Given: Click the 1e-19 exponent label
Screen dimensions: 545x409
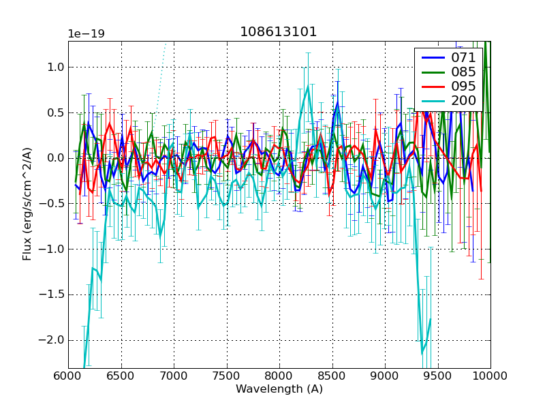Looking at the screenshot, I should pos(85,34).
